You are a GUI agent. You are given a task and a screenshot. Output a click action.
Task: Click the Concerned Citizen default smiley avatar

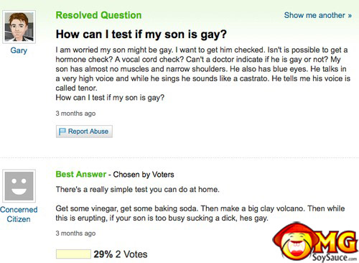[x=19, y=186]
